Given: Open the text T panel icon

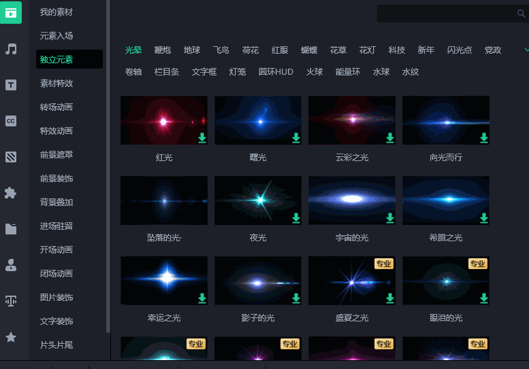Looking at the screenshot, I should pos(11,85).
